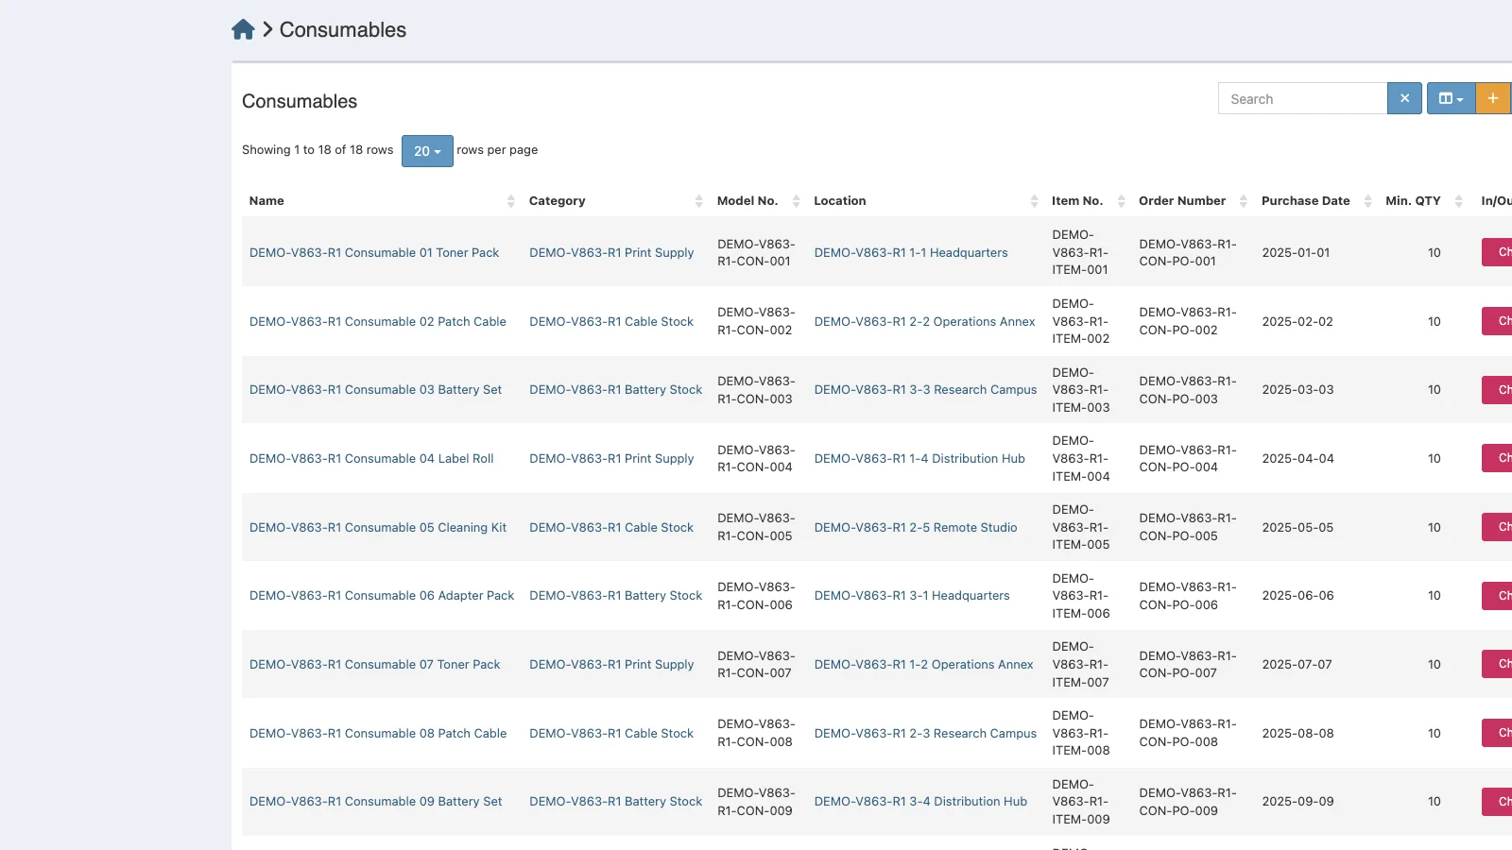Screen dimensions: 1512x850
Task: Sort by the Order Number column
Action: pos(1193,201)
